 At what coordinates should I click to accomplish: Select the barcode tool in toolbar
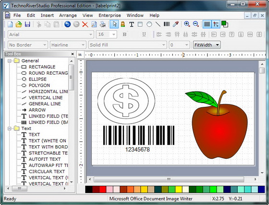click(x=167, y=24)
